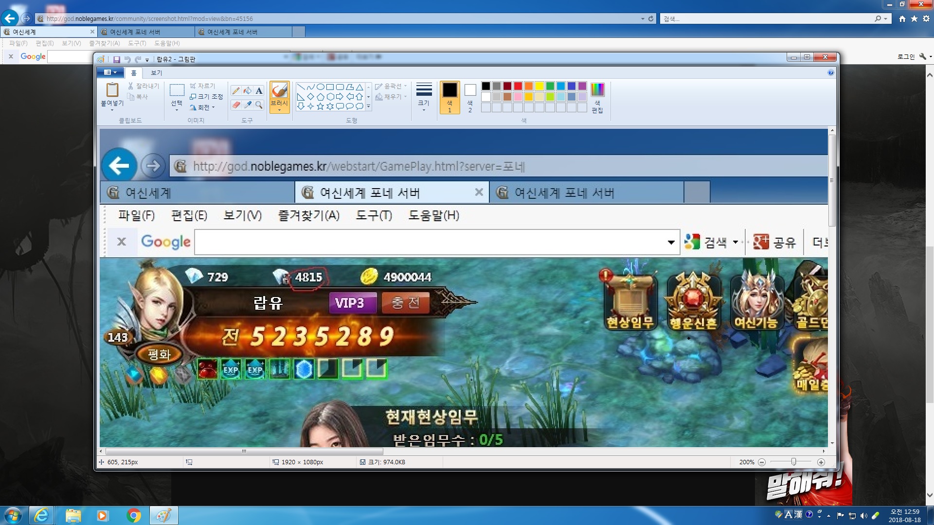This screenshot has width=934, height=525.
Task: Click 자르기 (Crop) in the image group
Action: click(202, 86)
